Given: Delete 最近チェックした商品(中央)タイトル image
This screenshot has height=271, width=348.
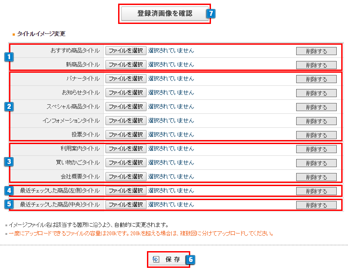Looking at the screenshot, I should tap(316, 205).
